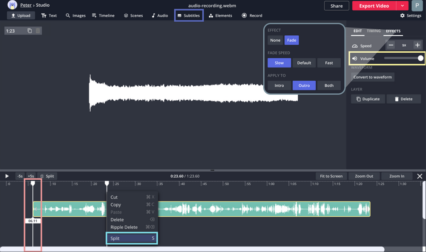Upload a new media file
This screenshot has height=252, width=426.
pos(20,15)
